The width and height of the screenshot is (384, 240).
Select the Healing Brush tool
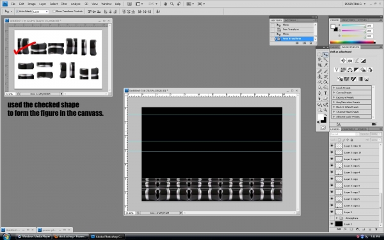click(x=319, y=71)
